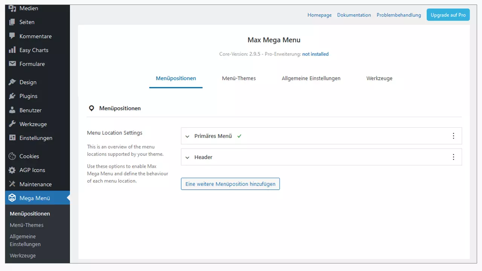Open the Werkzeuge tab
The height and width of the screenshot is (271, 482).
click(379, 78)
